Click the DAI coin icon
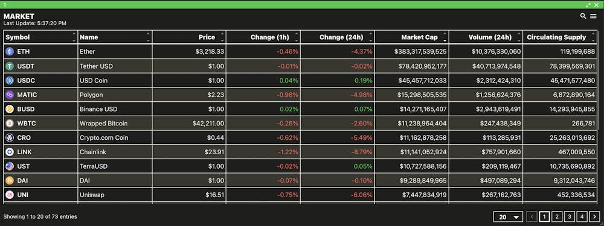Screen dimensions: 604x226 tap(9, 180)
